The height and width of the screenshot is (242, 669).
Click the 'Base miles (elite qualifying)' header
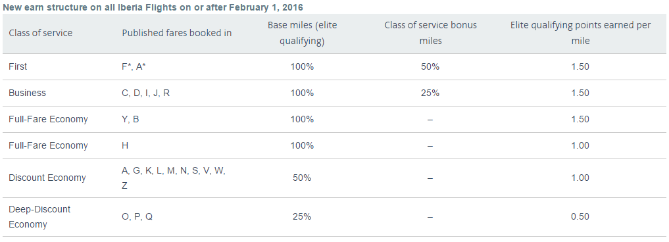pos(302,34)
